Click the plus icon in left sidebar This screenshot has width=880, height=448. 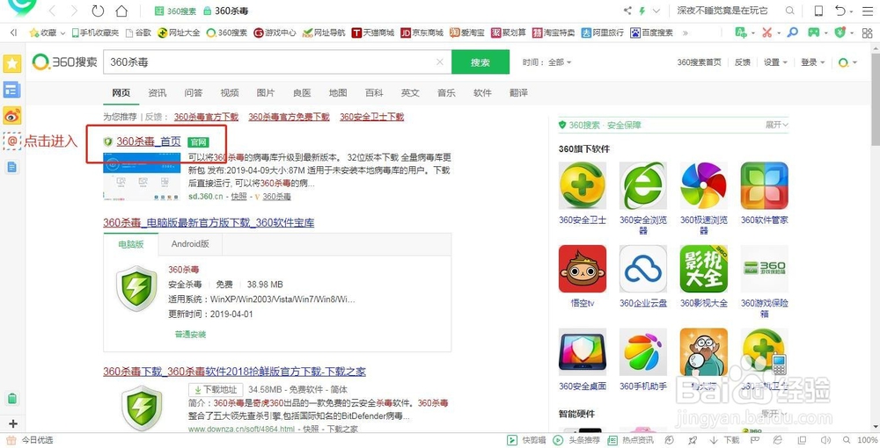[13, 424]
